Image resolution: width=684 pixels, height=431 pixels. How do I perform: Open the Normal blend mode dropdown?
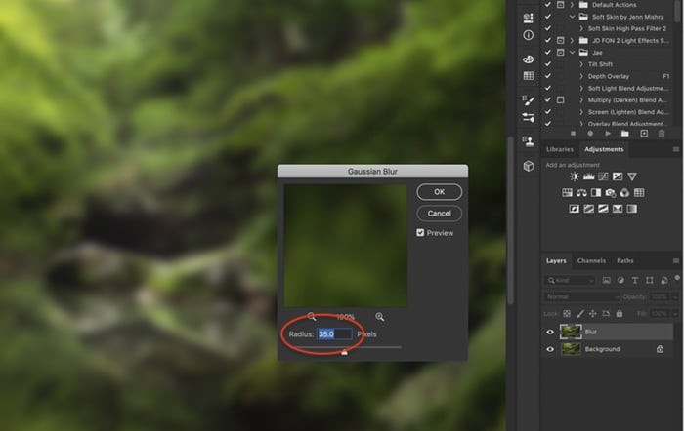[x=582, y=296]
